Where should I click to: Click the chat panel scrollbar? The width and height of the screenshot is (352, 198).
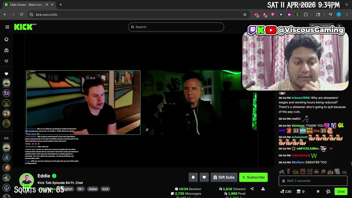coord(351,164)
